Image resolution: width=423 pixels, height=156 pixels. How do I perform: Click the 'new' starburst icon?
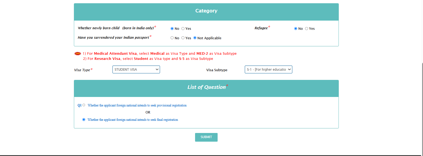tap(78, 54)
